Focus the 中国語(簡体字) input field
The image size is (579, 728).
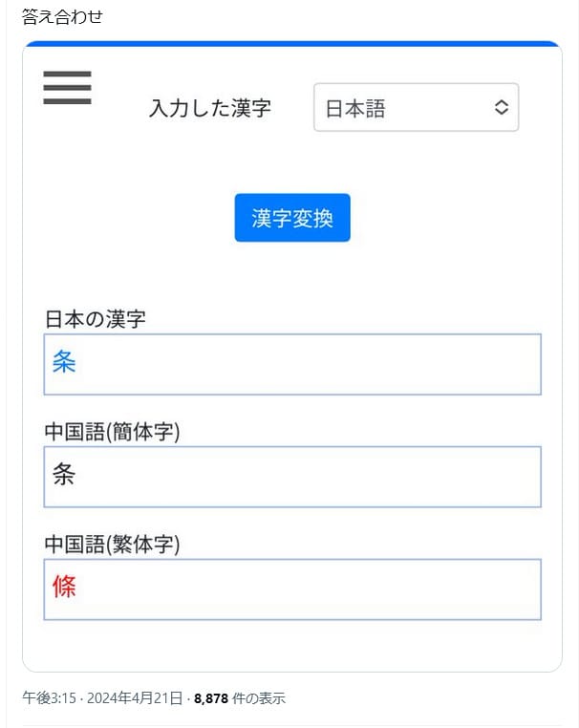[x=292, y=477]
